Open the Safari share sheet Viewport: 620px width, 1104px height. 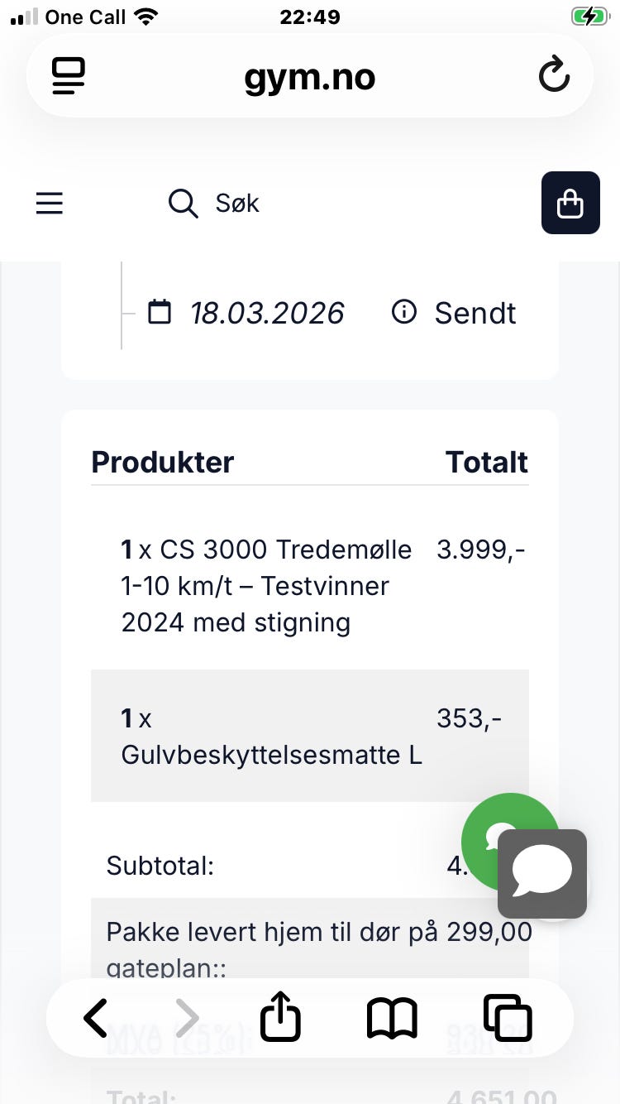coord(281,1015)
